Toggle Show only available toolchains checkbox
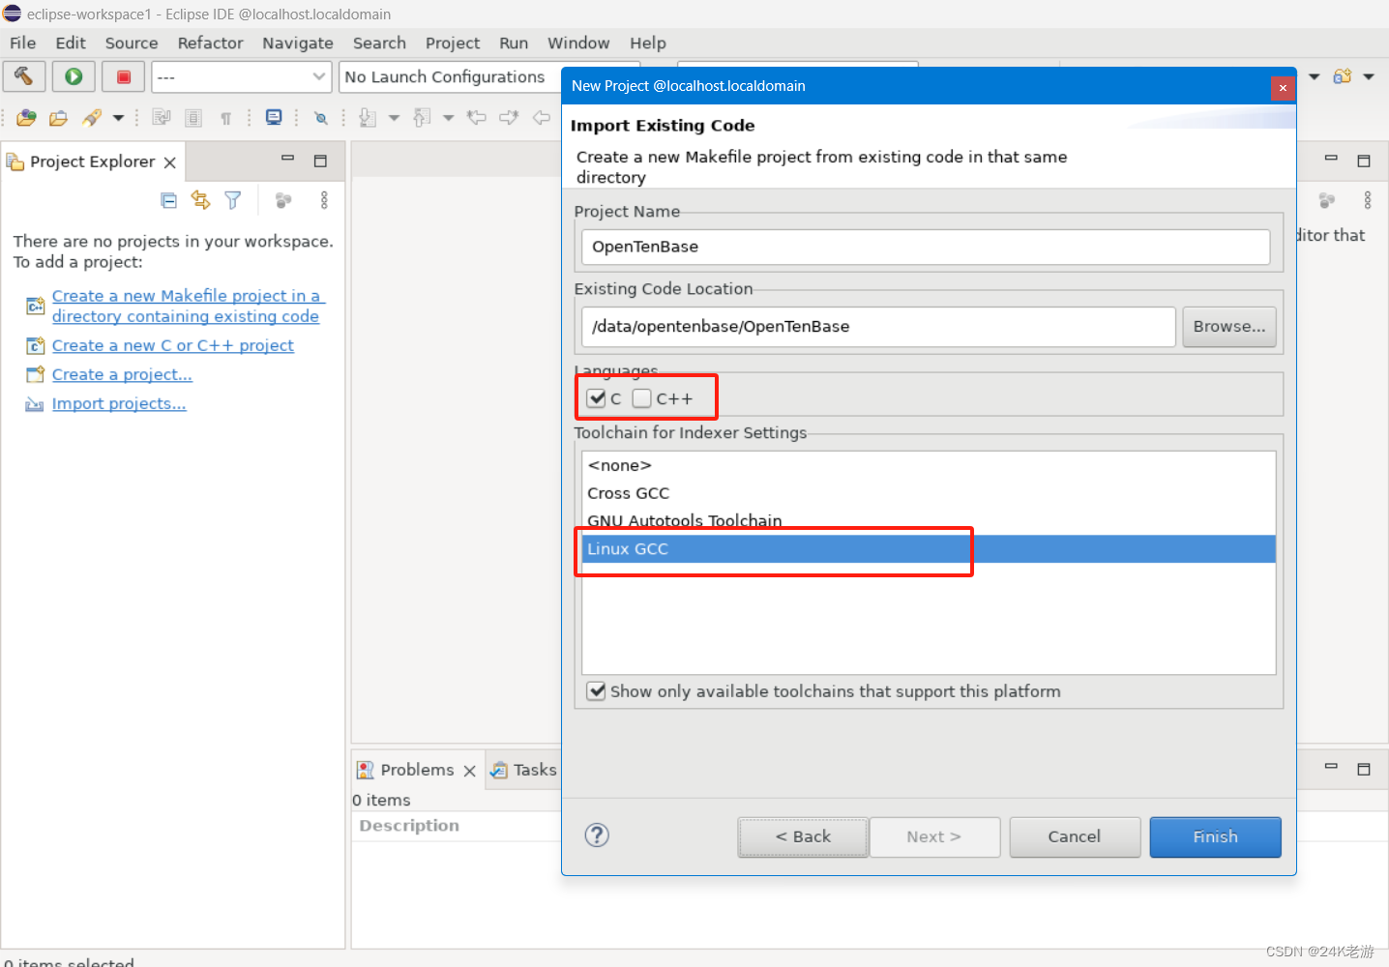The image size is (1389, 967). tap(597, 691)
